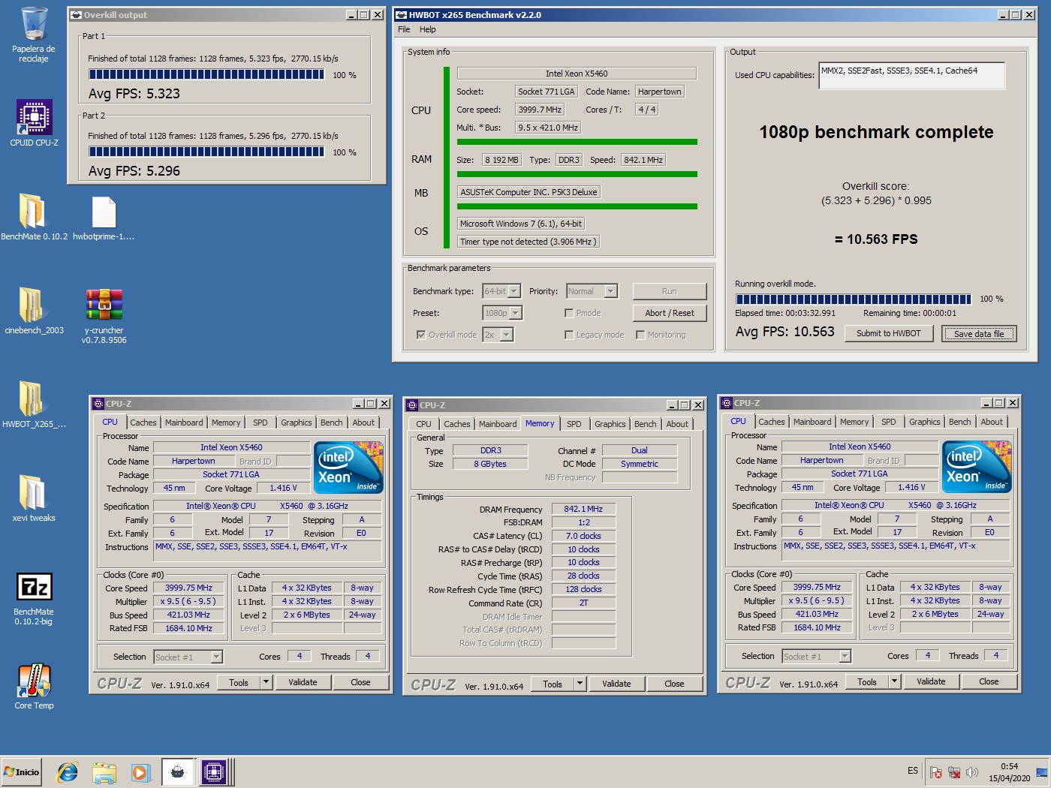Click the Used CPU capabilities text box

pyautogui.click(x=912, y=76)
